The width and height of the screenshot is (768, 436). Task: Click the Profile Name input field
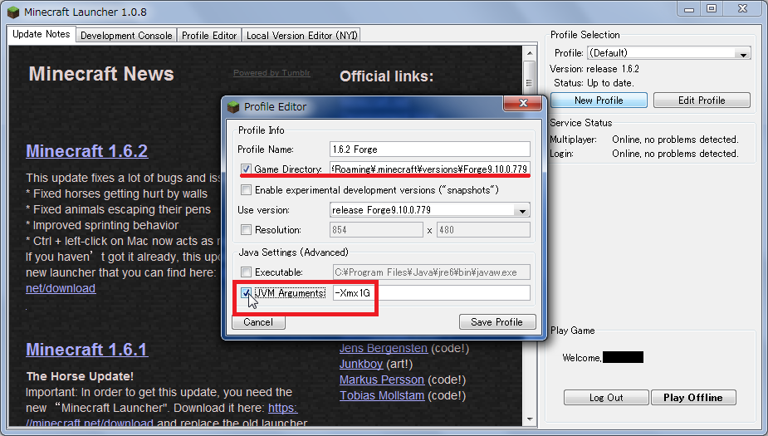tap(430, 149)
